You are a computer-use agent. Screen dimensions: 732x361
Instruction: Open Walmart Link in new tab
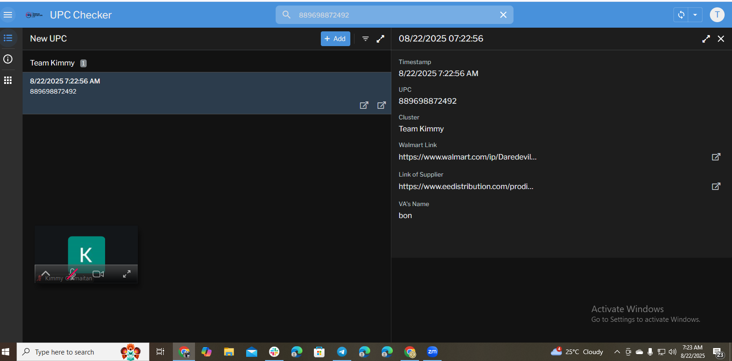click(716, 157)
